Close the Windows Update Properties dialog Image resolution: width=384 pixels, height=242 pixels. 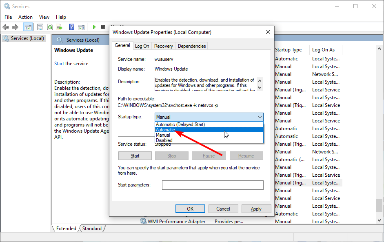(x=268, y=32)
